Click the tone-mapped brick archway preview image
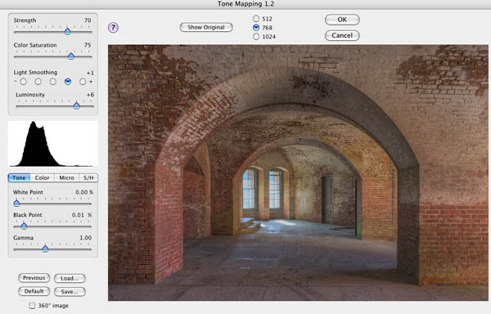 pos(298,173)
